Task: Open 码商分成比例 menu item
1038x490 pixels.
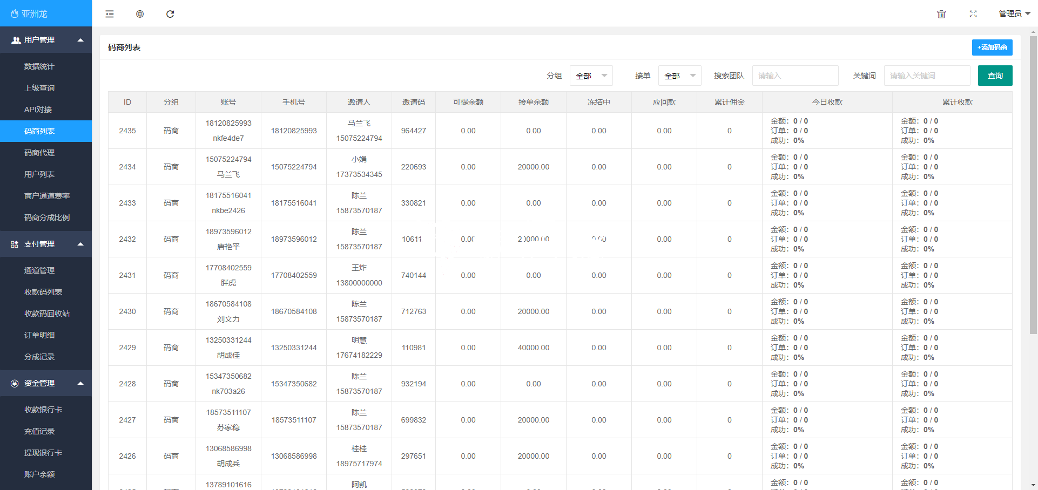Action: (46, 217)
